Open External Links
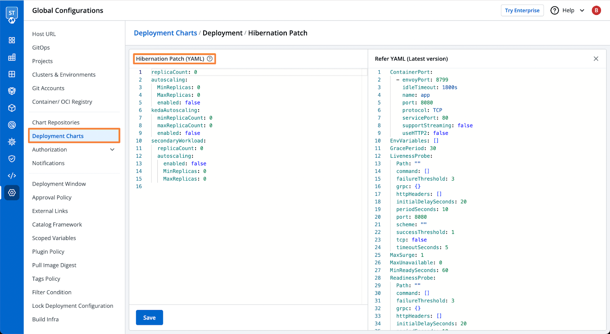This screenshot has width=610, height=334. (50, 211)
